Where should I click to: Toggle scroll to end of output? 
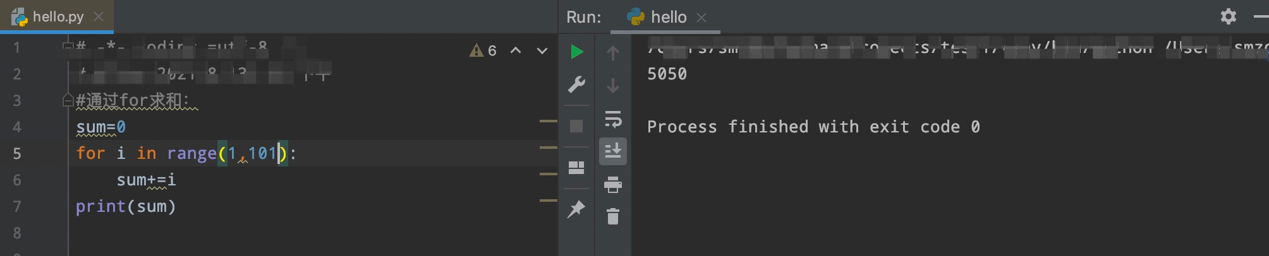(x=613, y=151)
